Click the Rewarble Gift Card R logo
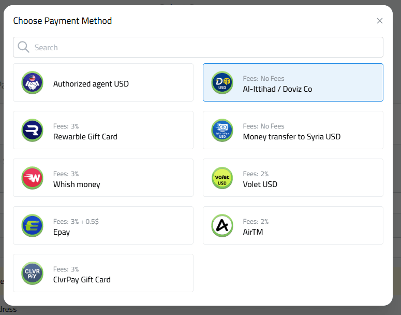The width and height of the screenshot is (401, 315). click(32, 130)
